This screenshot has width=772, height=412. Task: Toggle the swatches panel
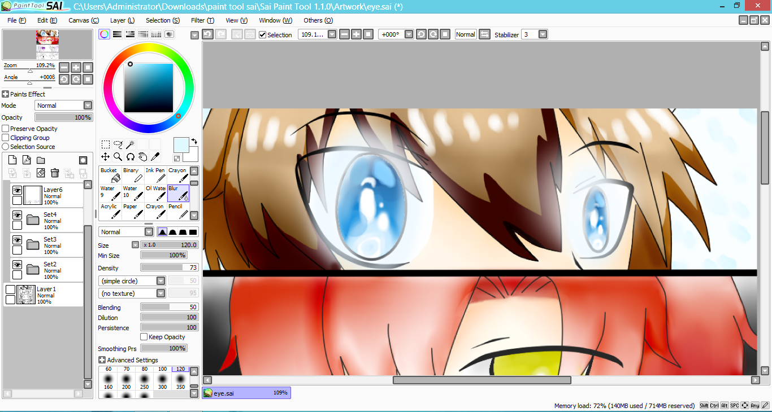point(157,34)
